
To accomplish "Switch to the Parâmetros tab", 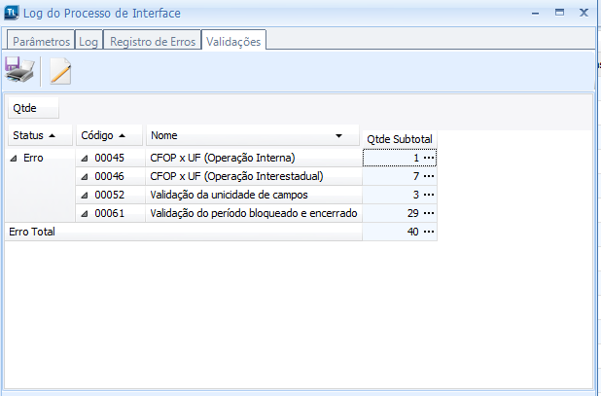I will tap(41, 42).
